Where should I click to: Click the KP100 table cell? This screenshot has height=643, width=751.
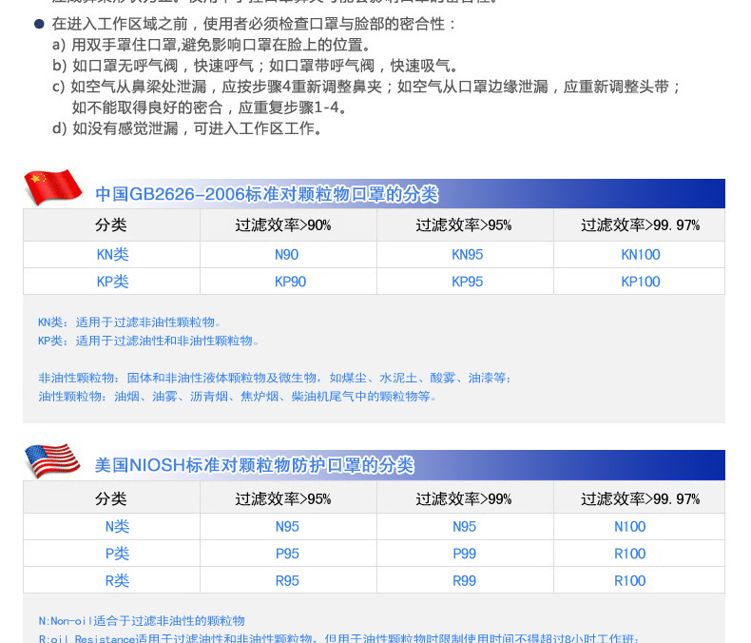(x=640, y=282)
